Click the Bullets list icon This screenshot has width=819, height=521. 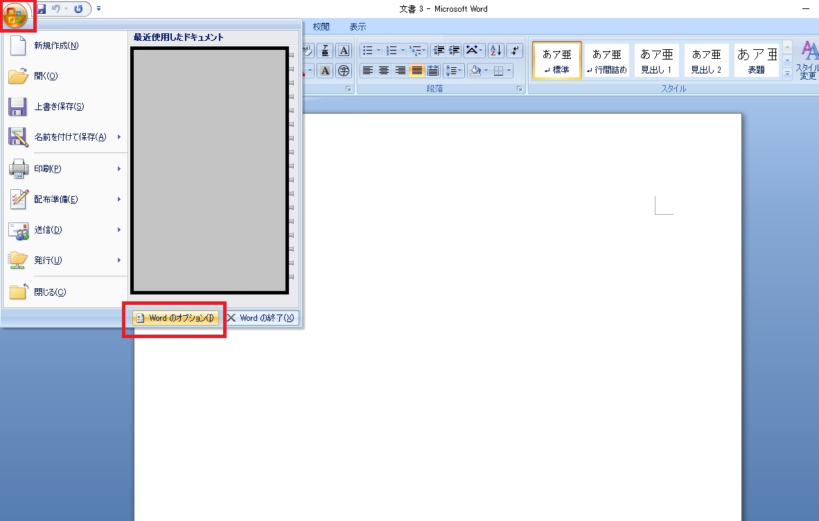pos(368,51)
